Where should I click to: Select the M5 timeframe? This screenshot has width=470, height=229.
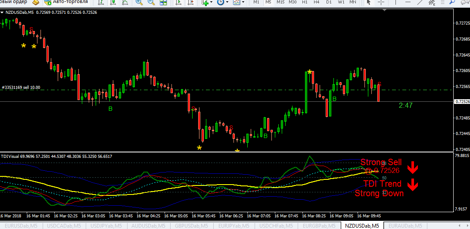point(268,2)
